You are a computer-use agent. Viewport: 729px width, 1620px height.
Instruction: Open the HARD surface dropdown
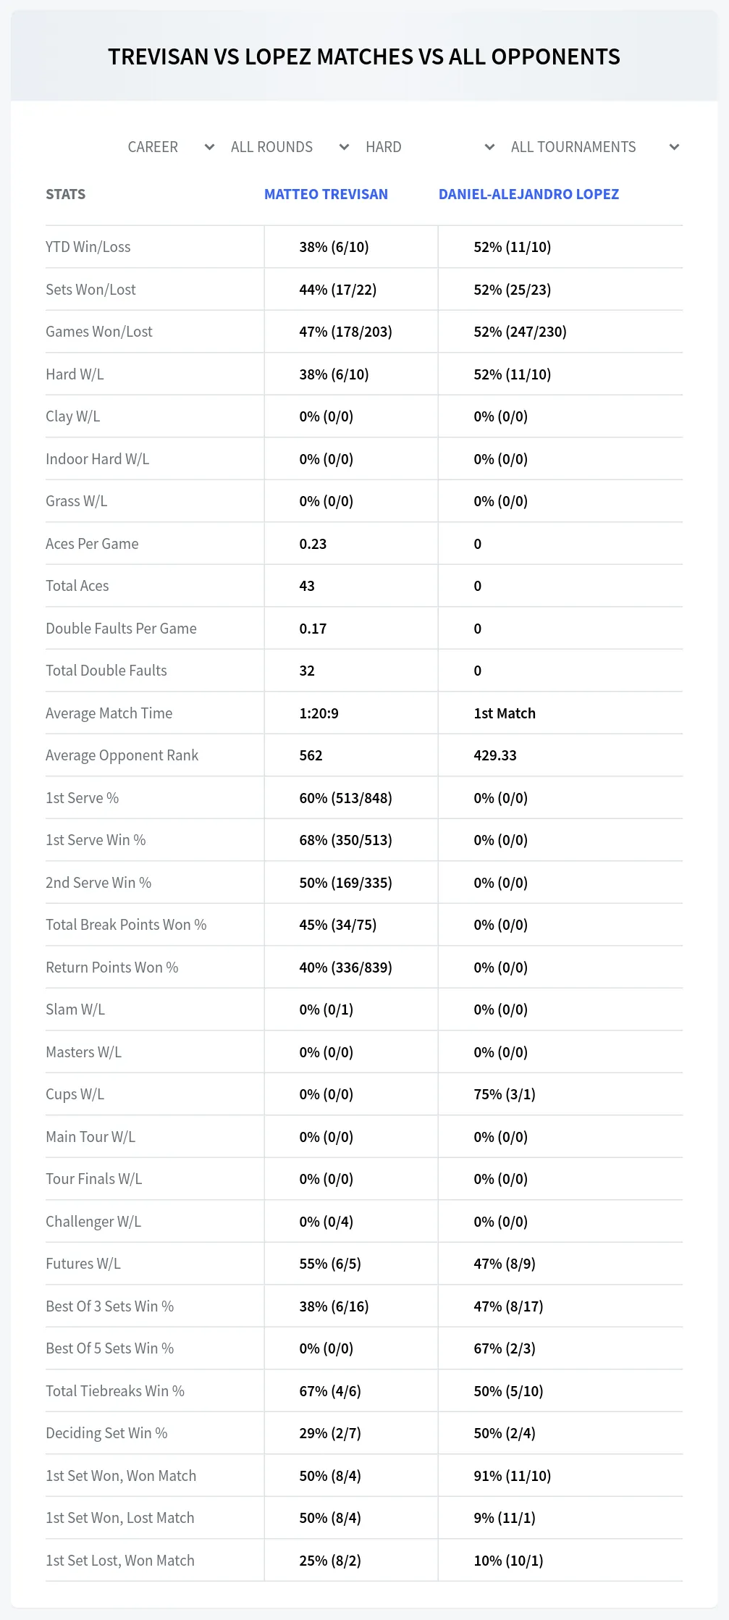[x=430, y=147]
